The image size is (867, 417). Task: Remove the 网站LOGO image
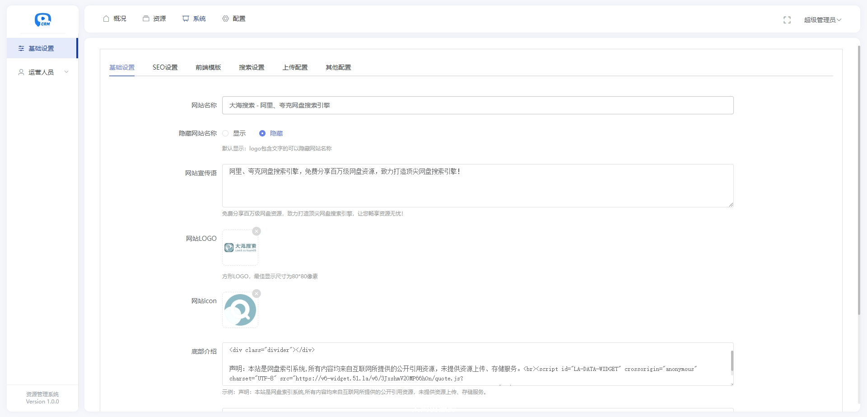click(256, 231)
